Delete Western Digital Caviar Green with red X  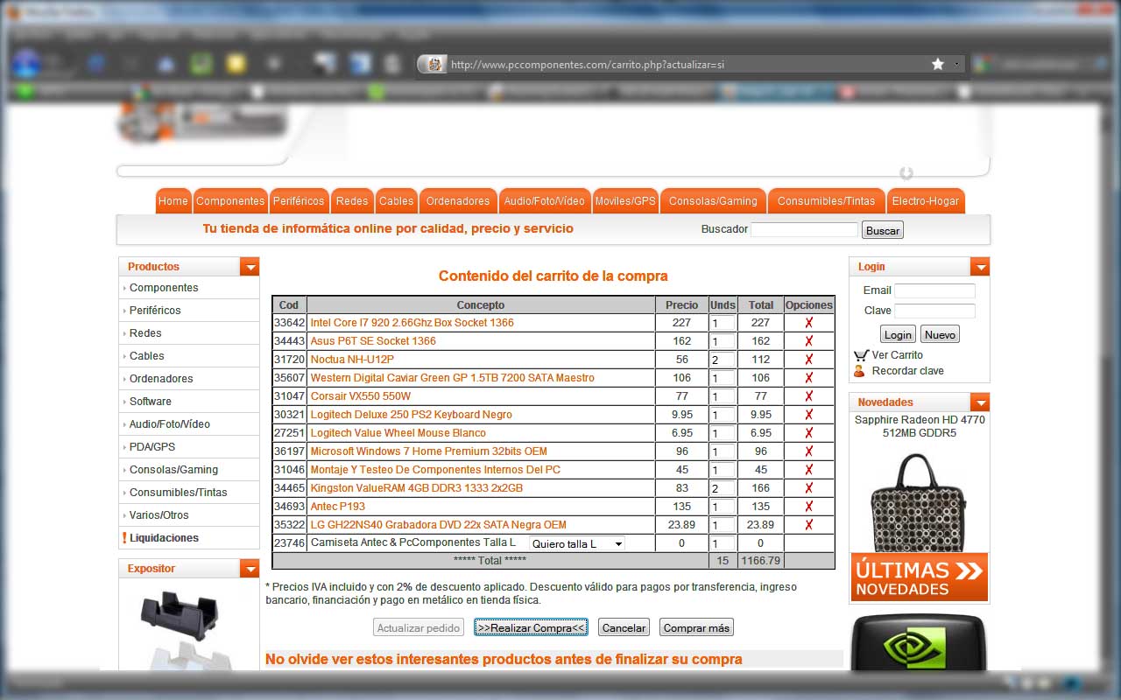click(x=808, y=378)
